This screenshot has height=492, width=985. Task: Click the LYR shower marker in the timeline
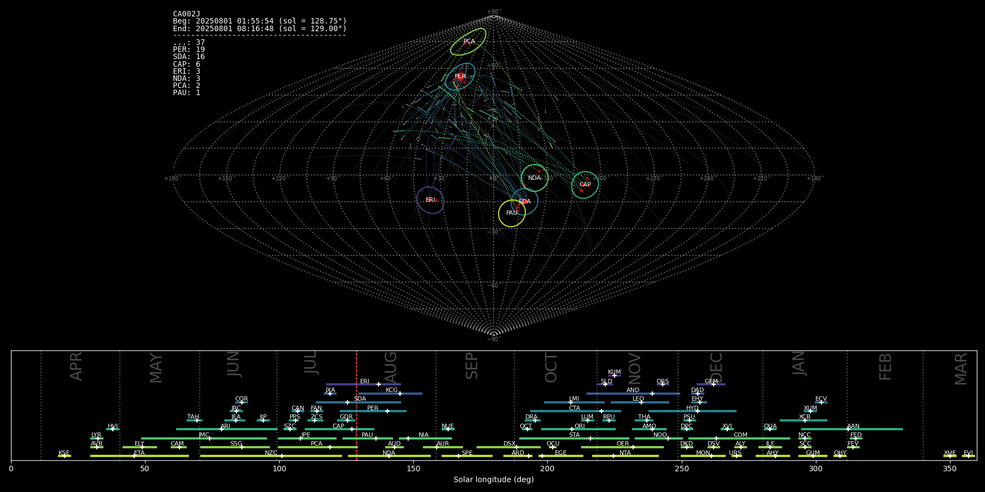[x=97, y=438]
